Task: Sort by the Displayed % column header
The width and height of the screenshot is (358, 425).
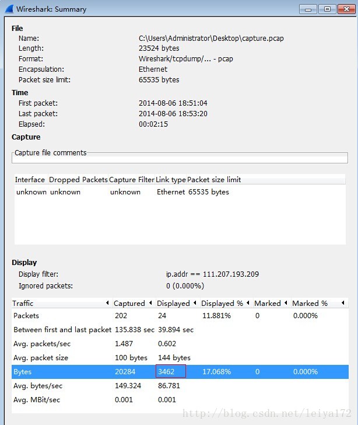Action: click(226, 304)
